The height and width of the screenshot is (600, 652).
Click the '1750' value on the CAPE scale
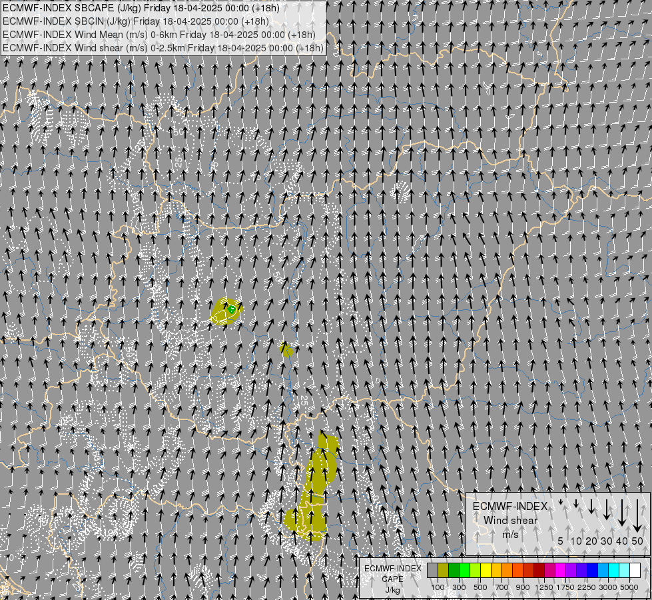[565, 587]
